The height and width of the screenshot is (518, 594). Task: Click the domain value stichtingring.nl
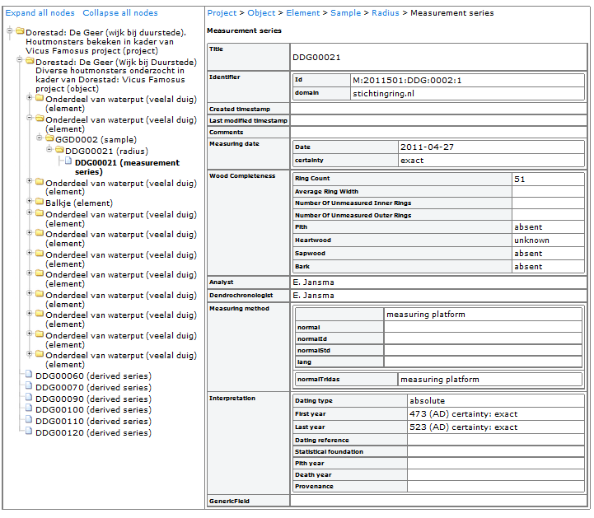tap(383, 94)
